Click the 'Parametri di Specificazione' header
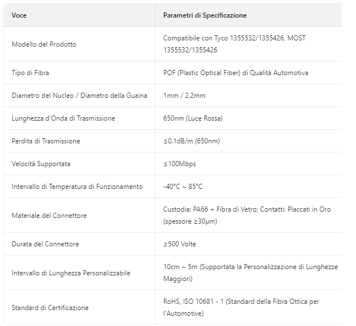356x326 pixels. [x=205, y=15]
